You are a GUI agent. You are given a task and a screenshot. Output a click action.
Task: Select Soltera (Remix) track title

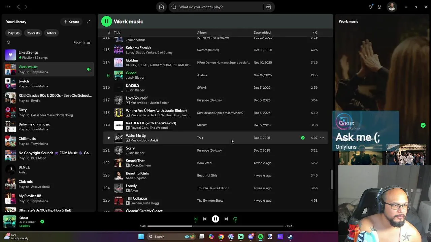pos(138,48)
